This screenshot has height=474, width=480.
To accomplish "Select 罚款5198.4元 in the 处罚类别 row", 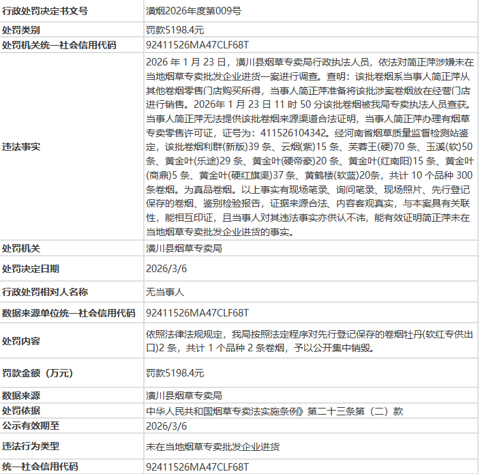I will (x=175, y=30).
